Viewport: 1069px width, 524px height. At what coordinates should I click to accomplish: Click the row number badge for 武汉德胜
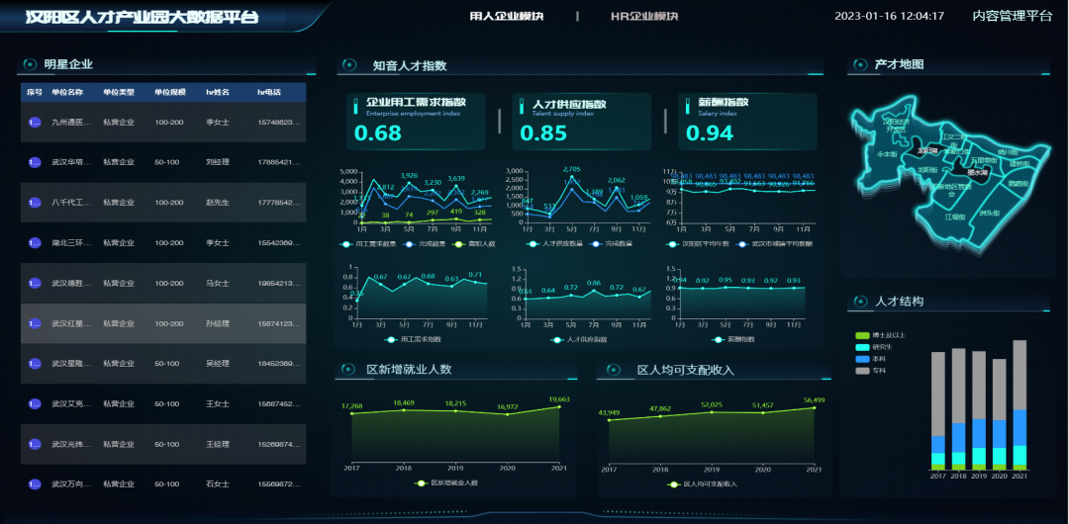point(36,283)
